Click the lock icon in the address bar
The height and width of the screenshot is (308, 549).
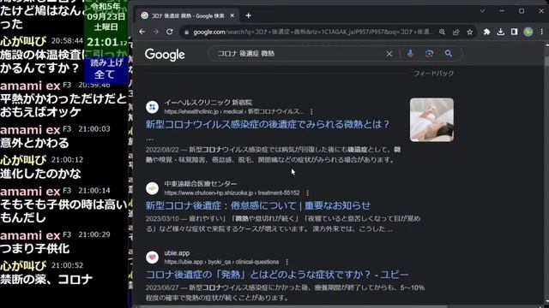(187, 33)
